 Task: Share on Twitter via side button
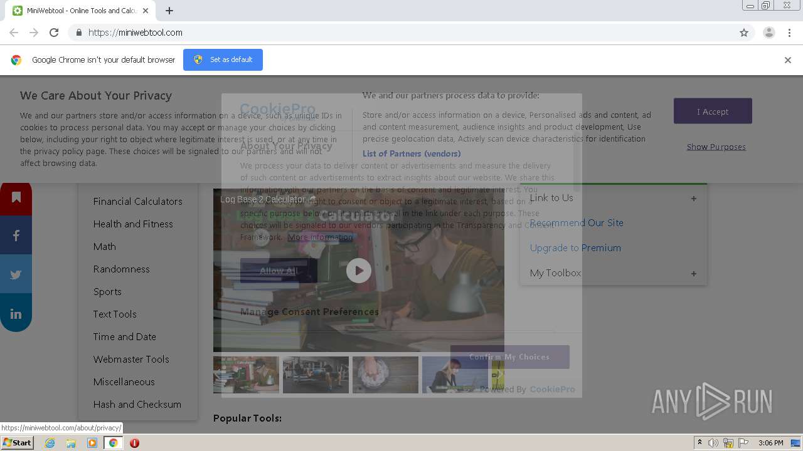coord(16,274)
